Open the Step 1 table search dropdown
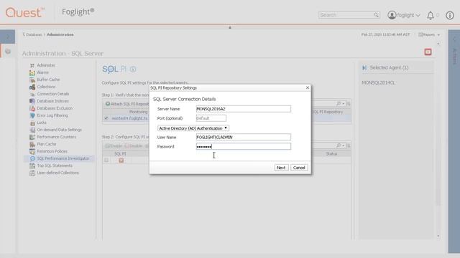 pos(340,103)
